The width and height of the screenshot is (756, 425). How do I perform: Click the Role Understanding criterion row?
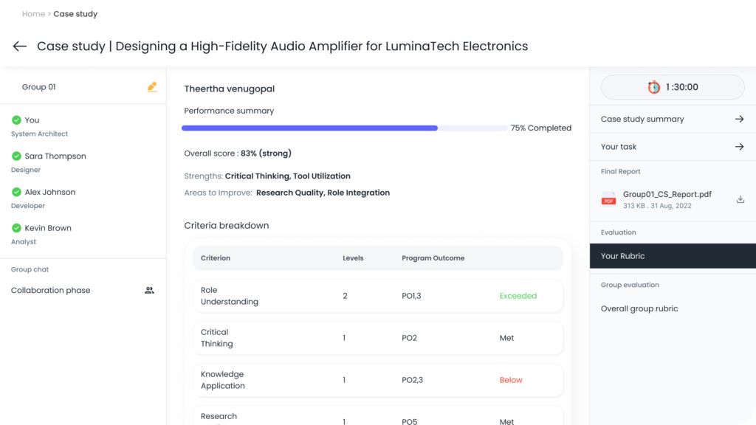(377, 296)
